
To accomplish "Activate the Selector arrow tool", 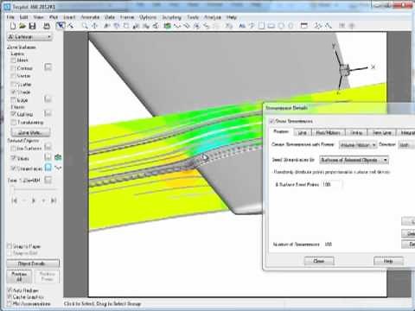I will 61,26.
